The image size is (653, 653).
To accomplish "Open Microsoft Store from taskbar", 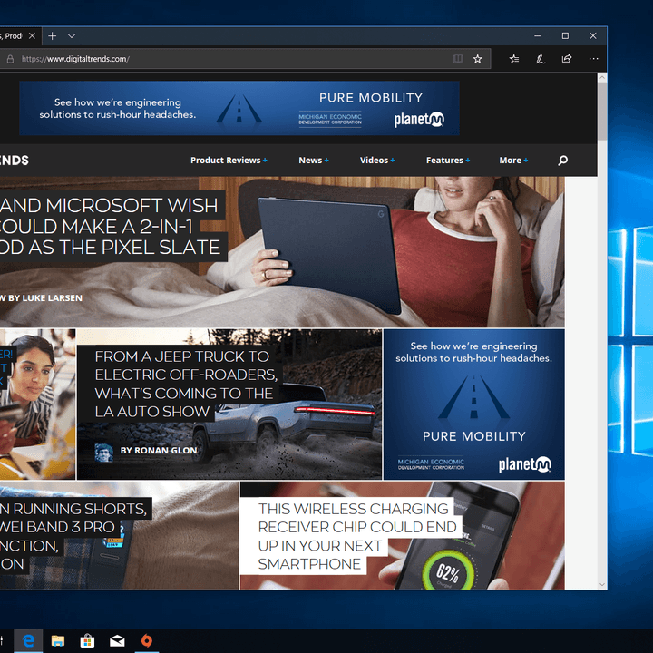I will click(x=87, y=640).
